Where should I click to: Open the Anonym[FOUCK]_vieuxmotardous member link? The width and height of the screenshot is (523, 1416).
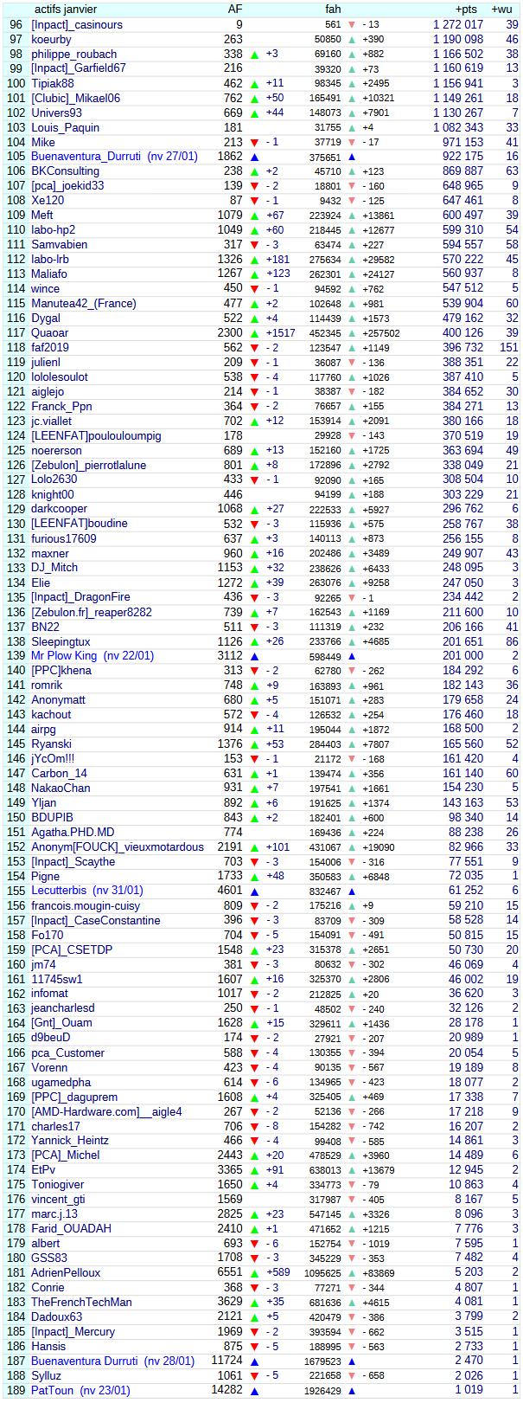pos(118,847)
